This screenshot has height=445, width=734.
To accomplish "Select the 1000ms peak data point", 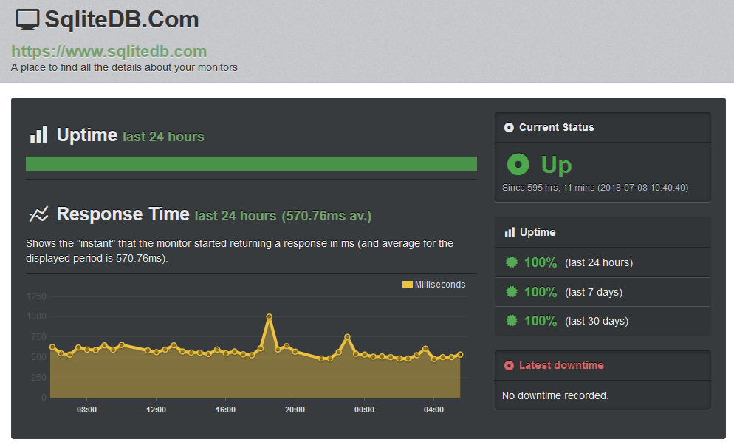I will click(x=270, y=317).
